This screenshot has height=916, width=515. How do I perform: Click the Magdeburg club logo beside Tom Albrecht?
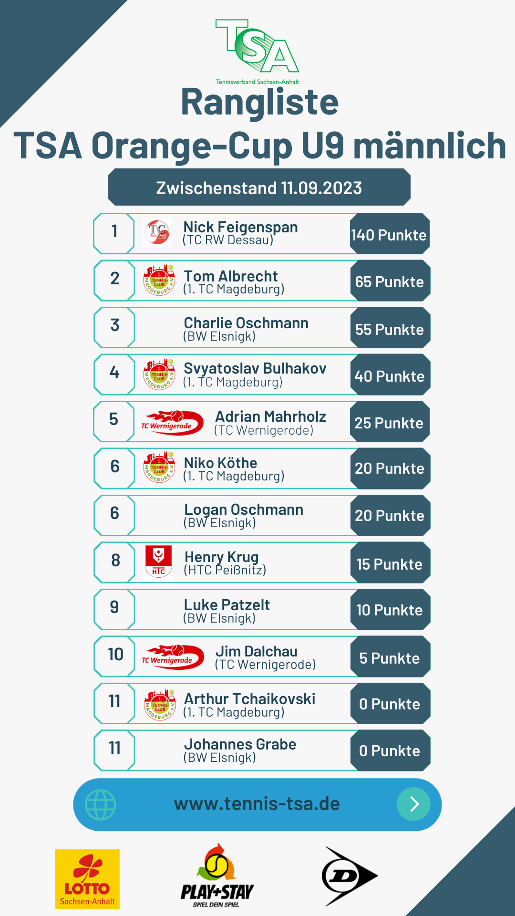pos(159,280)
